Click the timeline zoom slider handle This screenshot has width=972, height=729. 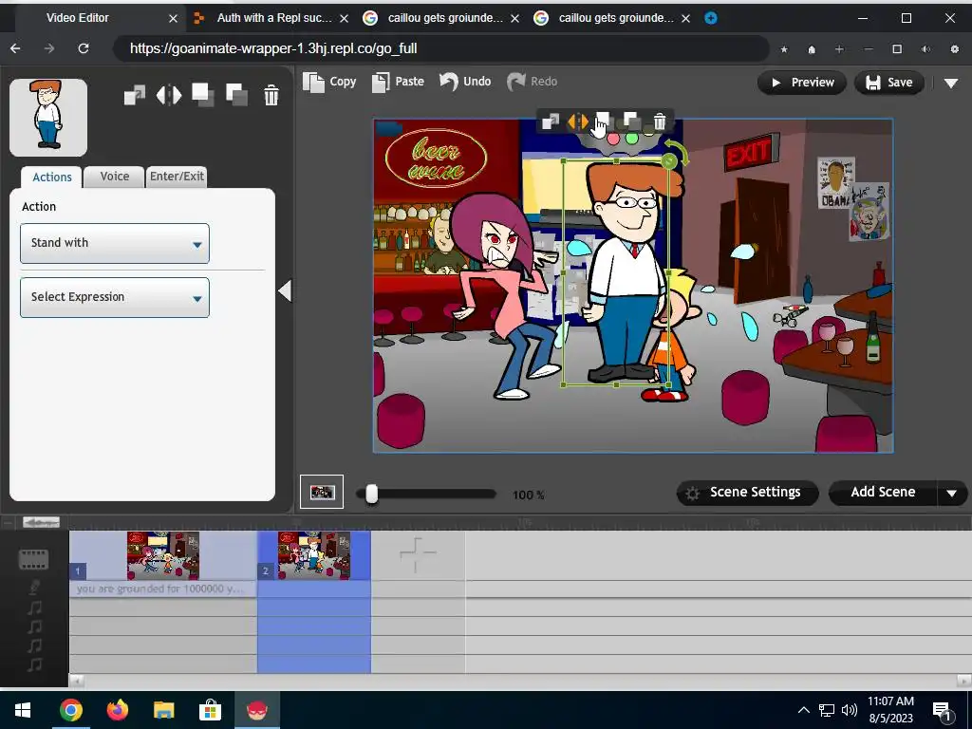(x=41, y=523)
